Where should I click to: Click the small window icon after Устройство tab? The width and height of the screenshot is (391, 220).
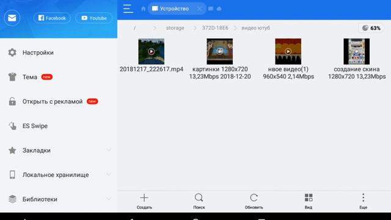pos(211,9)
